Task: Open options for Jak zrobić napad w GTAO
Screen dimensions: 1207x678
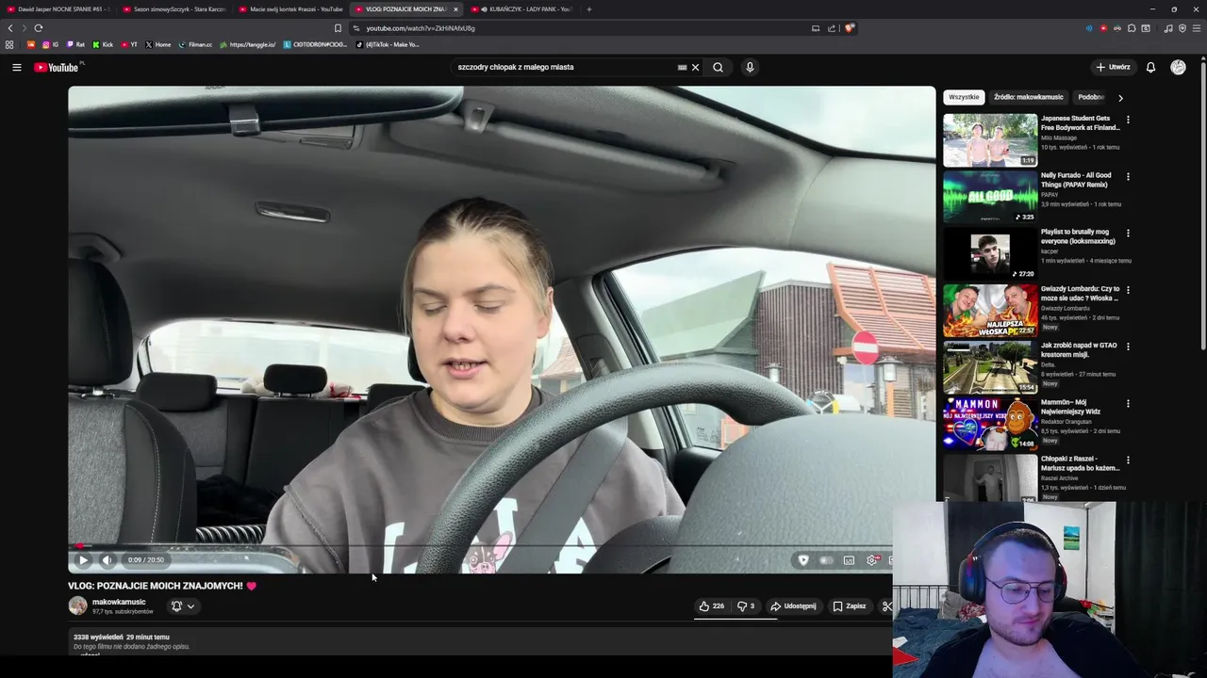Action: click(x=1128, y=347)
